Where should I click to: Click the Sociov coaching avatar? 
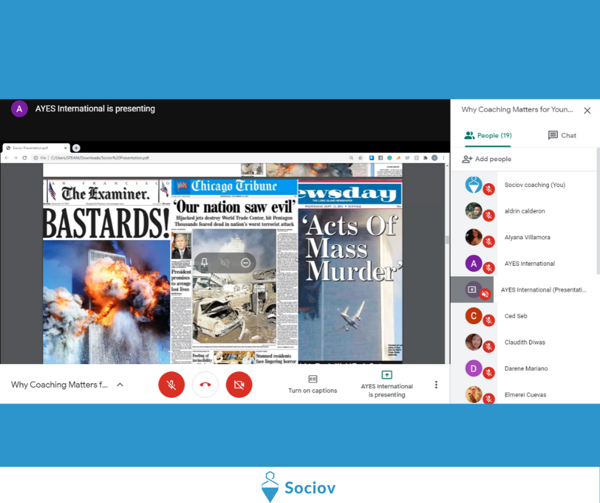coord(474,184)
